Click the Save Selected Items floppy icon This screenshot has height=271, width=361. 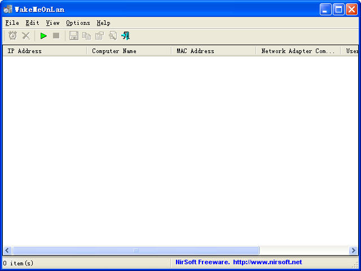click(74, 36)
